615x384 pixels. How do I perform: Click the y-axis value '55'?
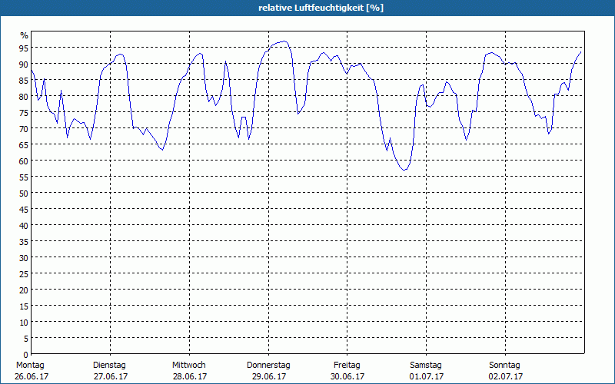tap(24, 177)
